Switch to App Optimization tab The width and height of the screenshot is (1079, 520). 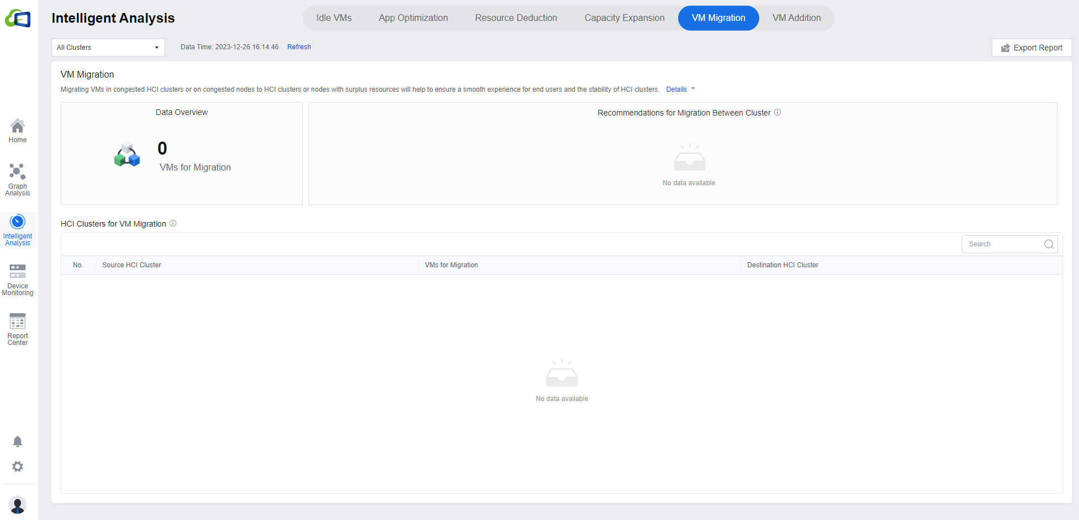point(413,18)
